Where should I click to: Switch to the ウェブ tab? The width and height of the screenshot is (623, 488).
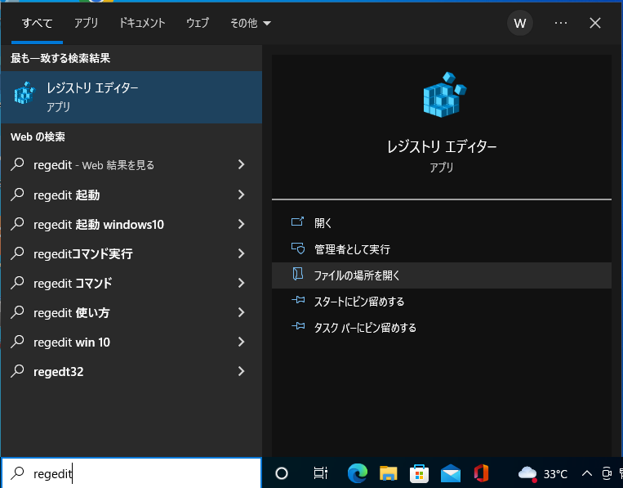coord(198,23)
